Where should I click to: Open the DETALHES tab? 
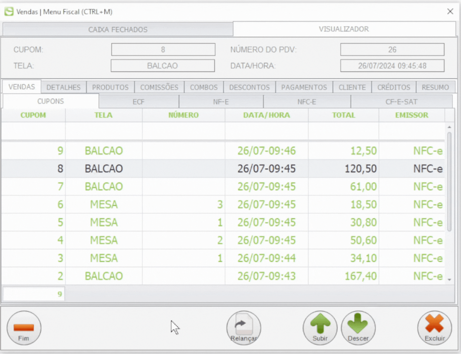point(63,87)
